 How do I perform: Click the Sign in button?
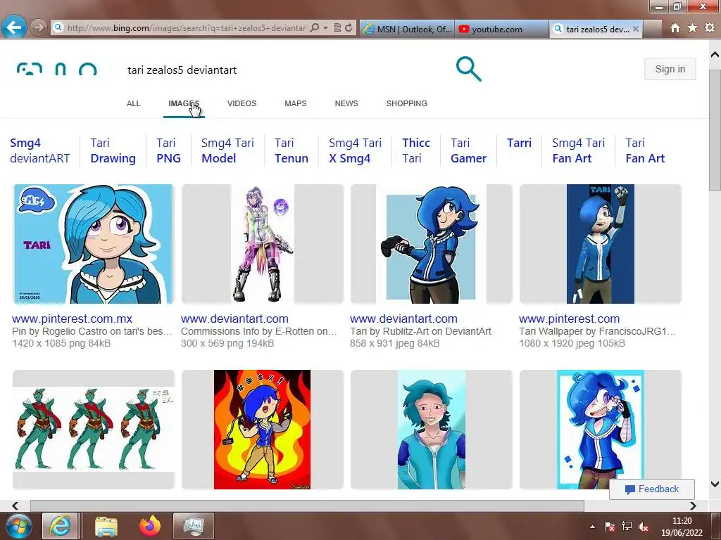pyautogui.click(x=670, y=69)
